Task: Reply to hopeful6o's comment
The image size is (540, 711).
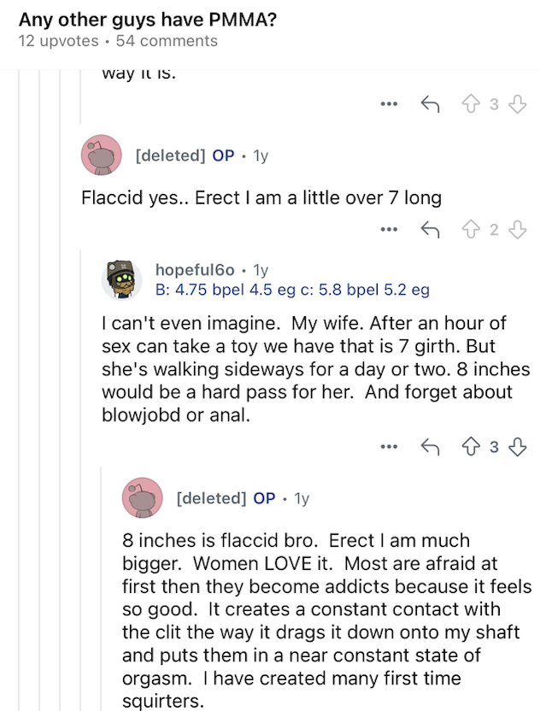Action: [430, 447]
